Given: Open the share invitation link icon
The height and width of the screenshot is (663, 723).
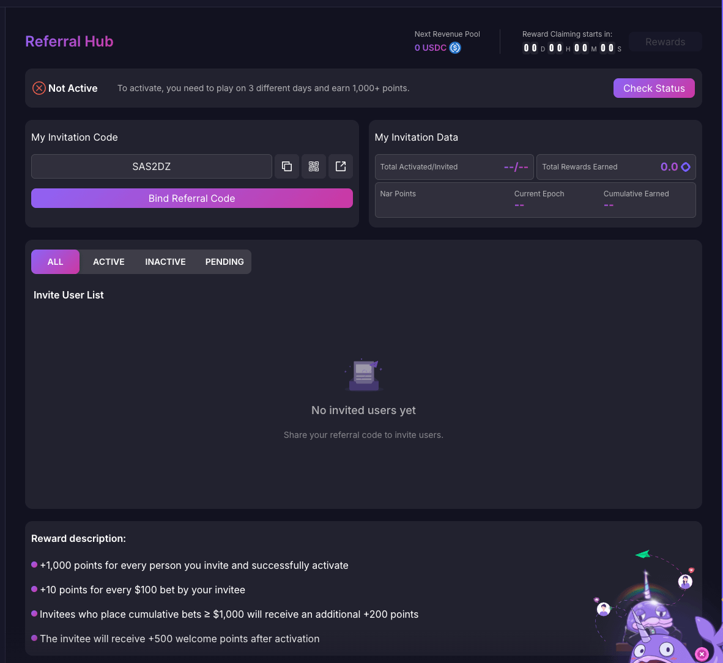Looking at the screenshot, I should pos(341,166).
